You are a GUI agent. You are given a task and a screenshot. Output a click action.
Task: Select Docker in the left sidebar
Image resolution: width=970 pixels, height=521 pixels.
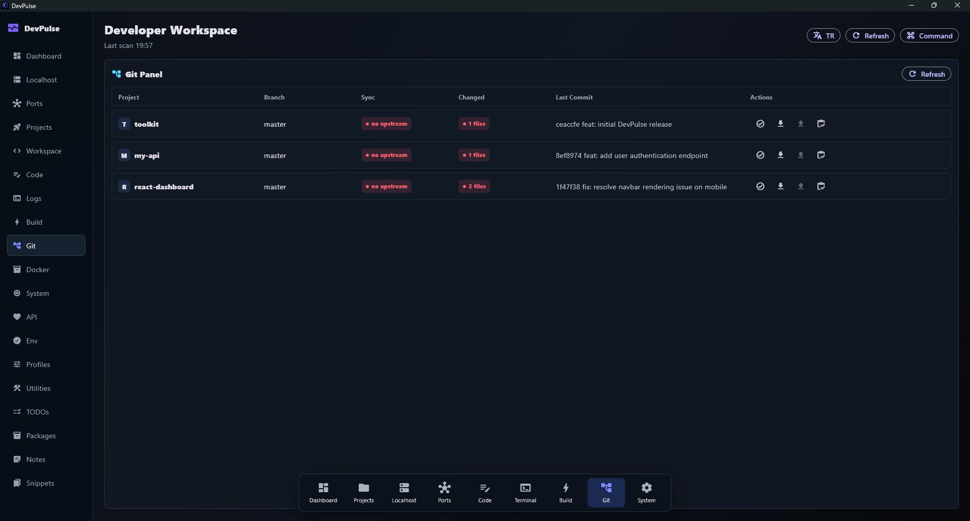click(46, 270)
